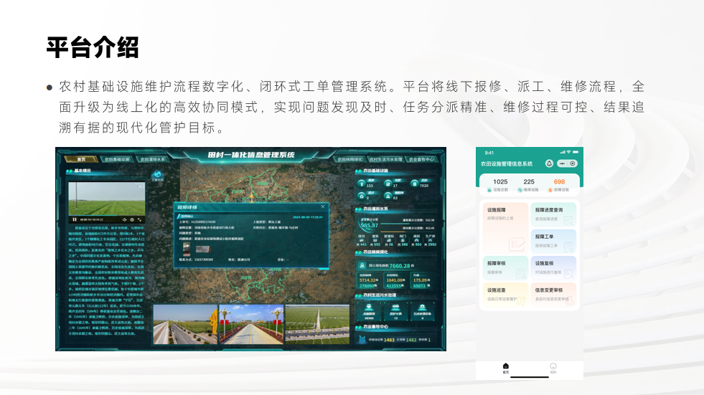Click the 农田林网绿化 panel section header

pyautogui.click(x=375, y=252)
